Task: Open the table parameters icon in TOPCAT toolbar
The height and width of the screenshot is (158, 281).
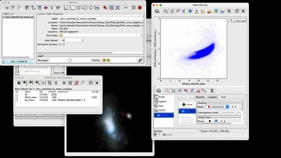Action: (x=33, y=8)
